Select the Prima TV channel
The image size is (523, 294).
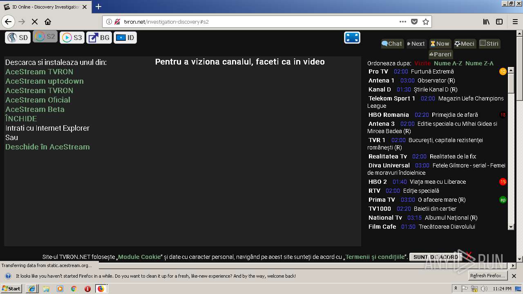[382, 200]
